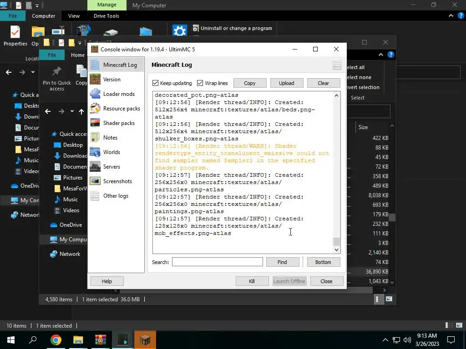
Task: Click the Servers icon in sidebar
Action: (95, 166)
